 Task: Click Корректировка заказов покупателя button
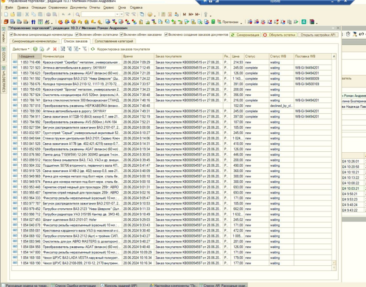[x=123, y=49]
